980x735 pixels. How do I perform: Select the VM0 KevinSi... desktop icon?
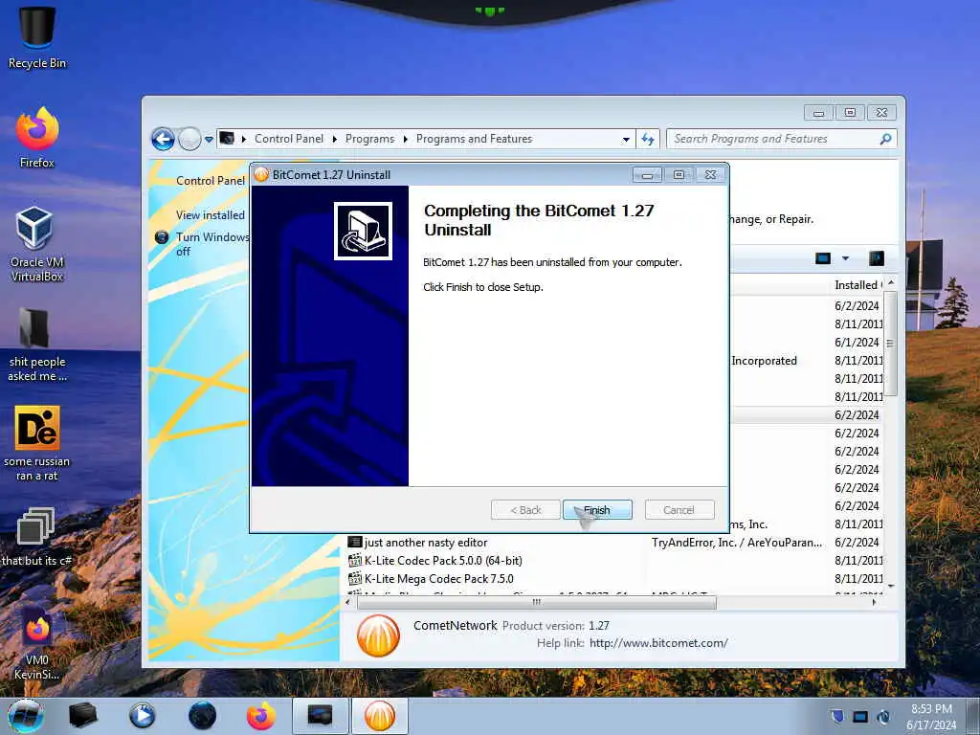pyautogui.click(x=37, y=644)
